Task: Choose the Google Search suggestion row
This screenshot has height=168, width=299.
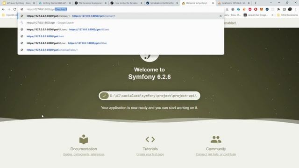Action: point(121,23)
